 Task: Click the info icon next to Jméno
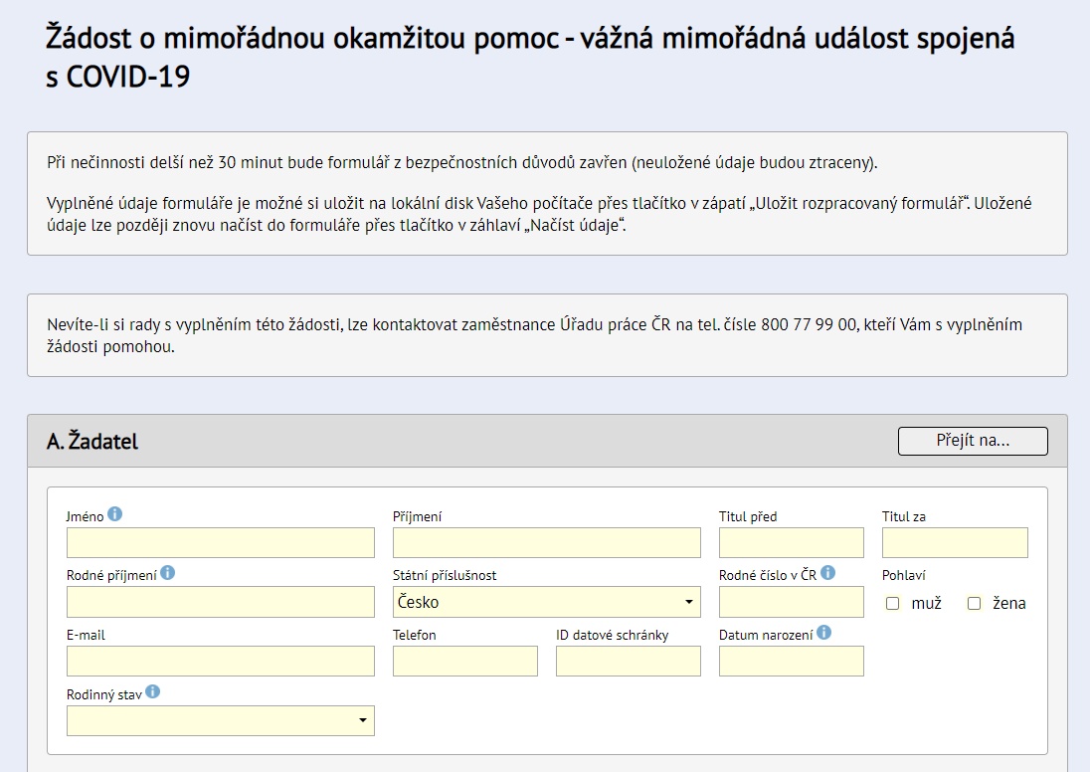point(115,514)
